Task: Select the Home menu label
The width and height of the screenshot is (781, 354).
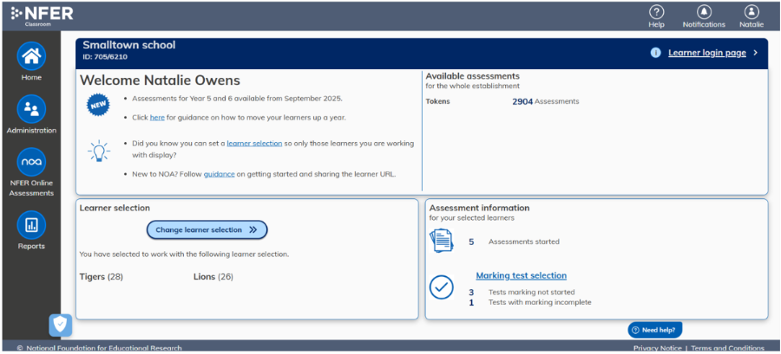Action: click(x=31, y=77)
